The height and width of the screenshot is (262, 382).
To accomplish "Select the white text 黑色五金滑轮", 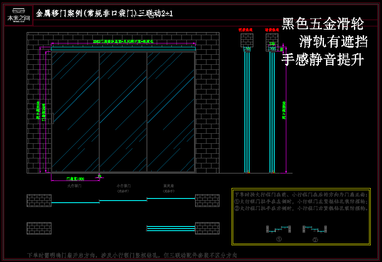I will click(x=323, y=24).
